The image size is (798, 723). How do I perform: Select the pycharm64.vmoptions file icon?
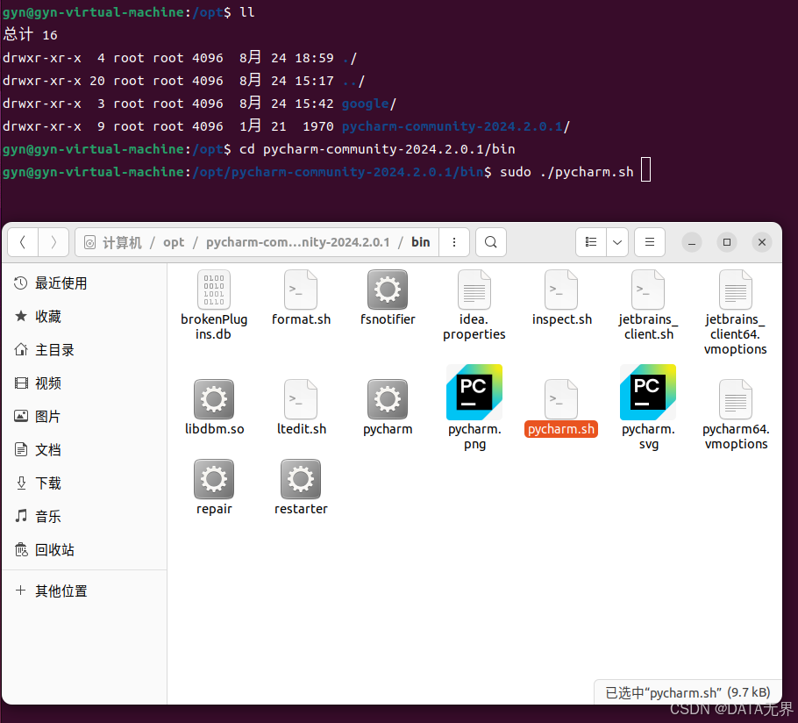click(x=736, y=399)
